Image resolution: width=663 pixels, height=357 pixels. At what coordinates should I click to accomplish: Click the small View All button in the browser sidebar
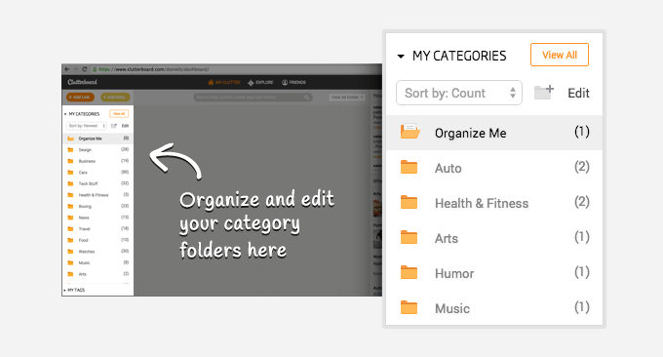[x=119, y=114]
